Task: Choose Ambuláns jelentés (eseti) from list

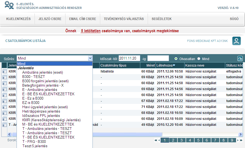Action: pyautogui.click(x=43, y=73)
